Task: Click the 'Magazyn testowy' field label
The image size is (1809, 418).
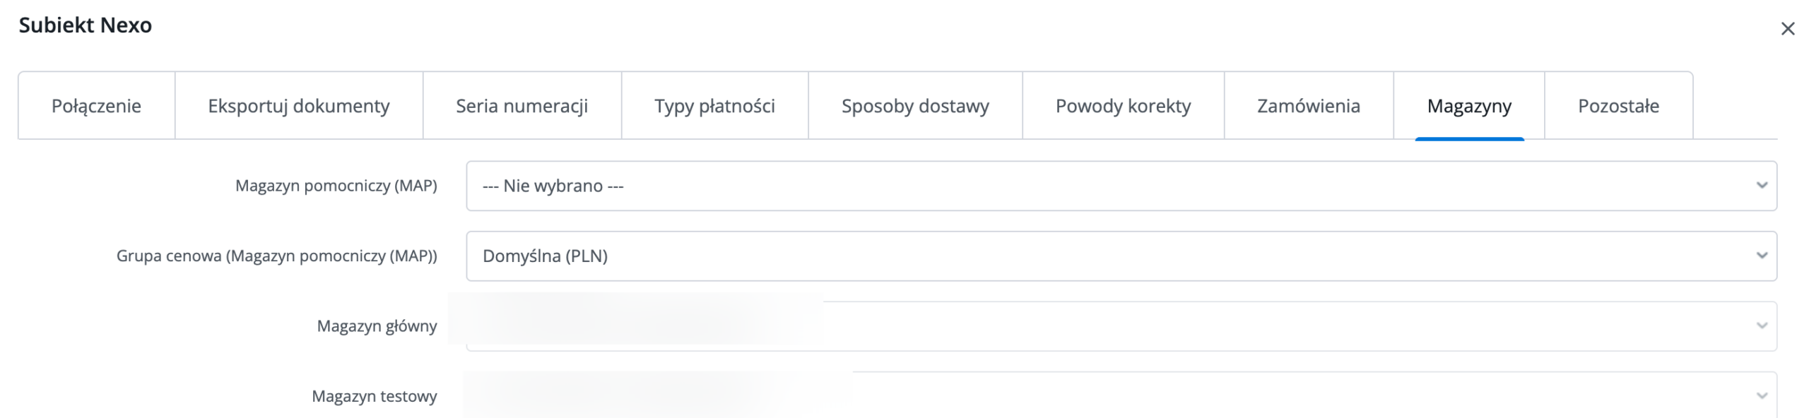Action: point(375,396)
